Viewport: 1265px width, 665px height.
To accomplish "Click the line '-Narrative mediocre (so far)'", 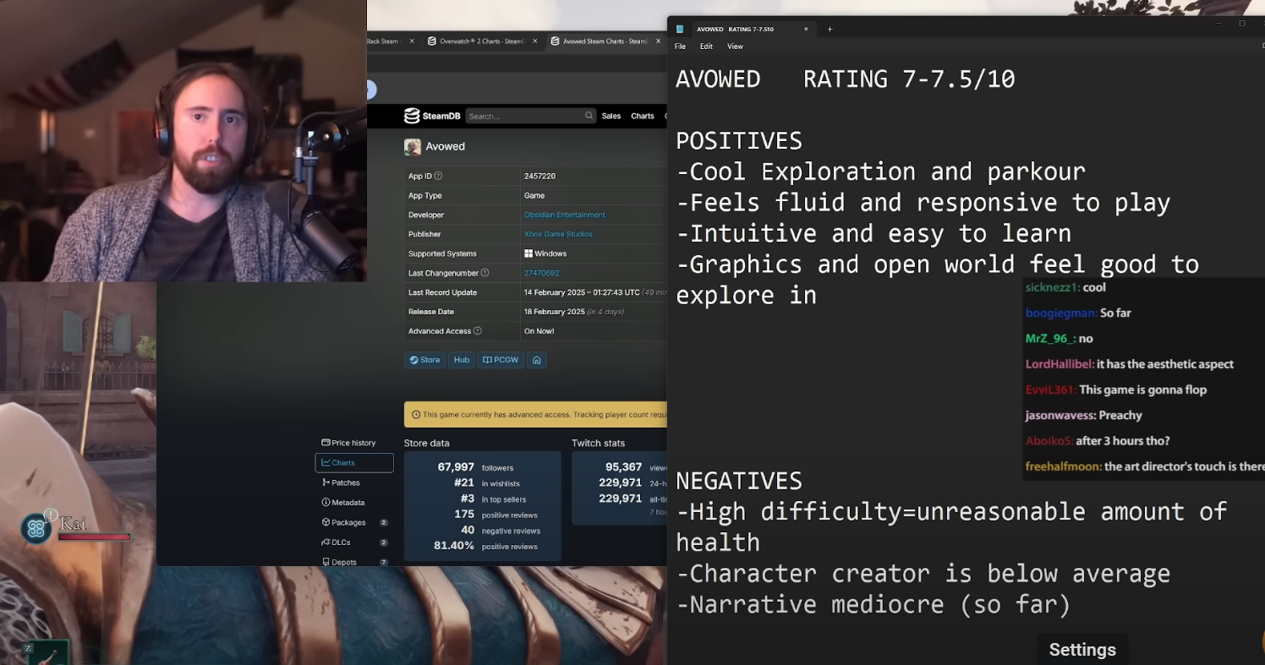I will tap(873, 604).
